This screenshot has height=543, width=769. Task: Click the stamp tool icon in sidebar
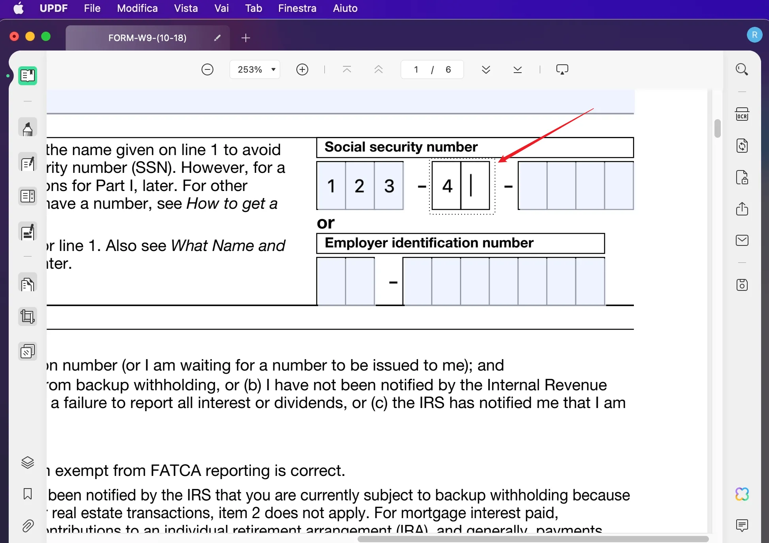pyautogui.click(x=28, y=352)
